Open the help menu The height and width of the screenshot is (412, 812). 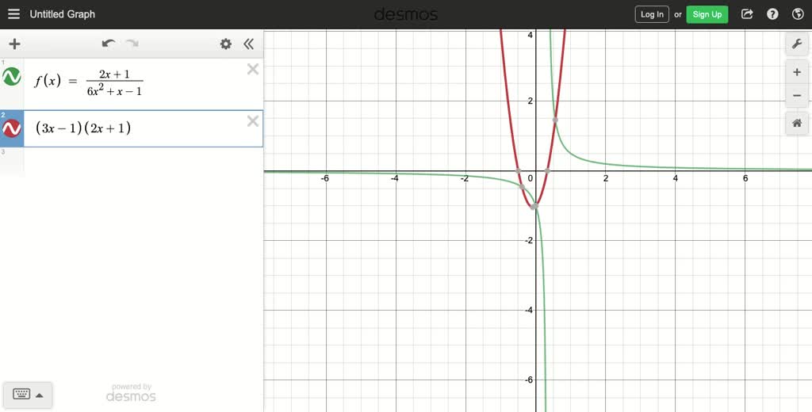click(x=772, y=14)
